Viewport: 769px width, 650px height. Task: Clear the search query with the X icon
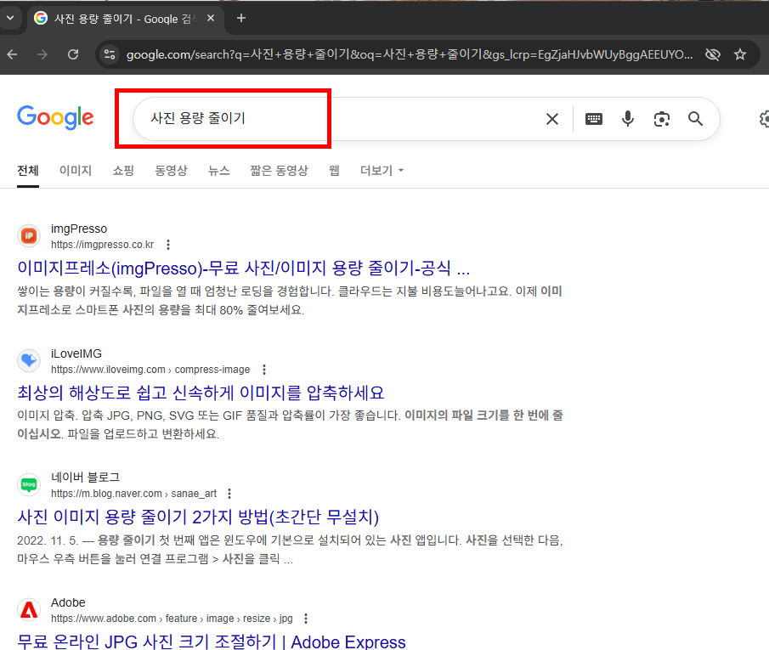point(551,119)
